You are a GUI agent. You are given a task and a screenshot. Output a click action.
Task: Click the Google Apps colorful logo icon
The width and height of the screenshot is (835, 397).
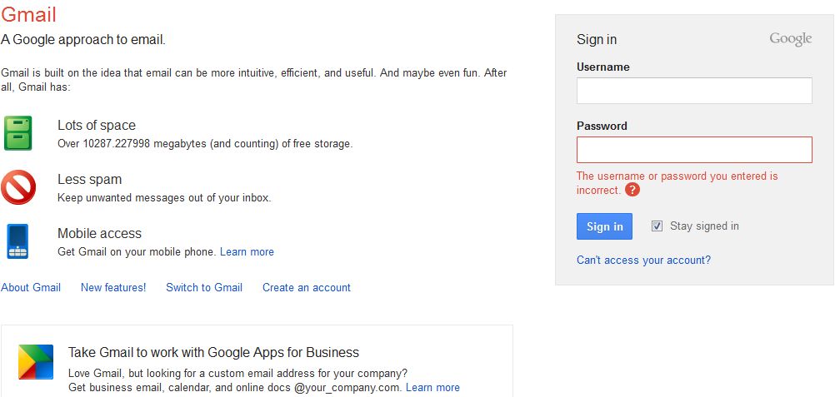coord(36,362)
